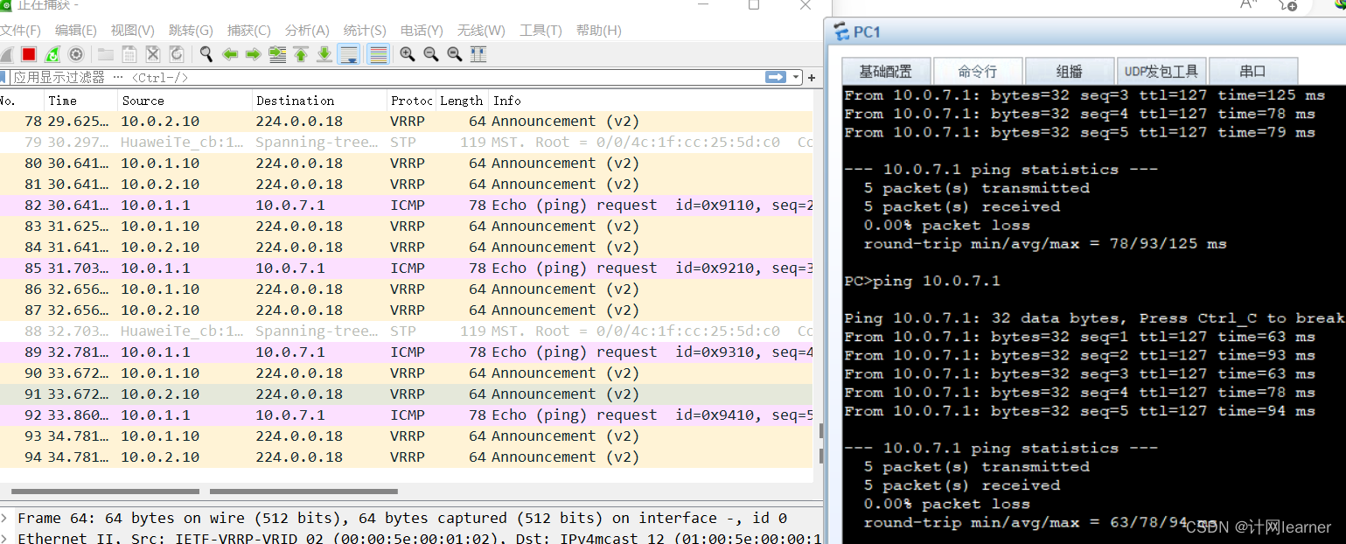This screenshot has width=1346, height=544.
Task: Open capture options gear icon
Action: 76,54
